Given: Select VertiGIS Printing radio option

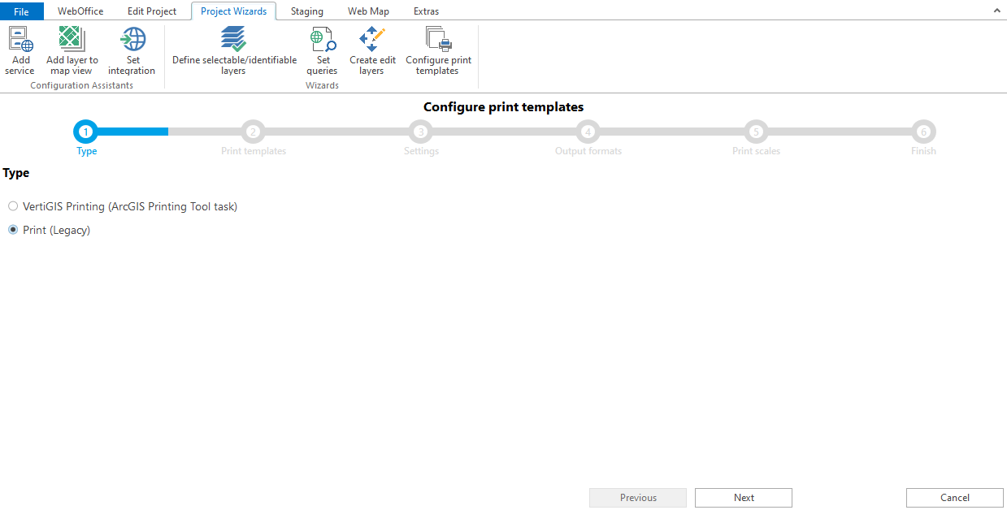Looking at the screenshot, I should [13, 206].
